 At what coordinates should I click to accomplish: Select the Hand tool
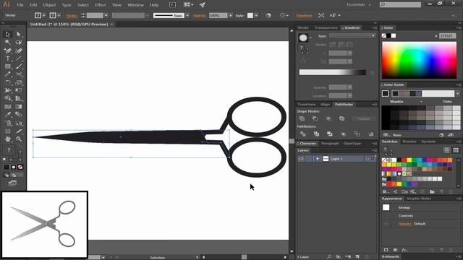point(8,139)
